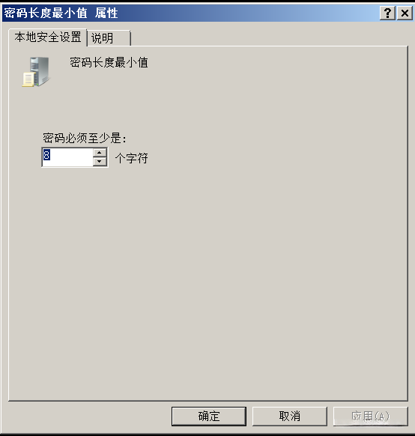
Task: Switch to the 说明 tab
Action: [x=109, y=38]
